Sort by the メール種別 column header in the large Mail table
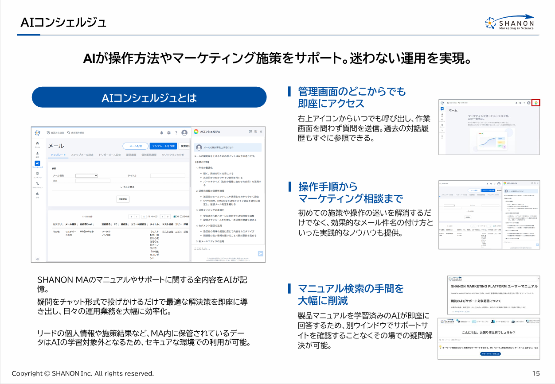This screenshot has width=555, height=384. coord(71,224)
